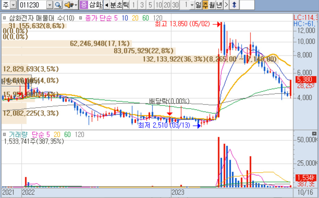Image resolution: width=319 pixels, height=198 pixels.
Task: Switch to 틱 (tick) chart
Action: tap(126, 5)
